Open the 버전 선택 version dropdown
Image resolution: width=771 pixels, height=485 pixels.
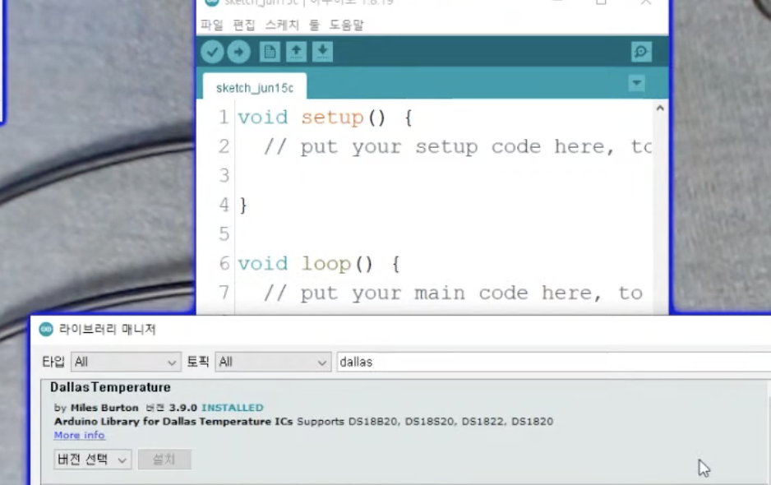click(x=92, y=460)
